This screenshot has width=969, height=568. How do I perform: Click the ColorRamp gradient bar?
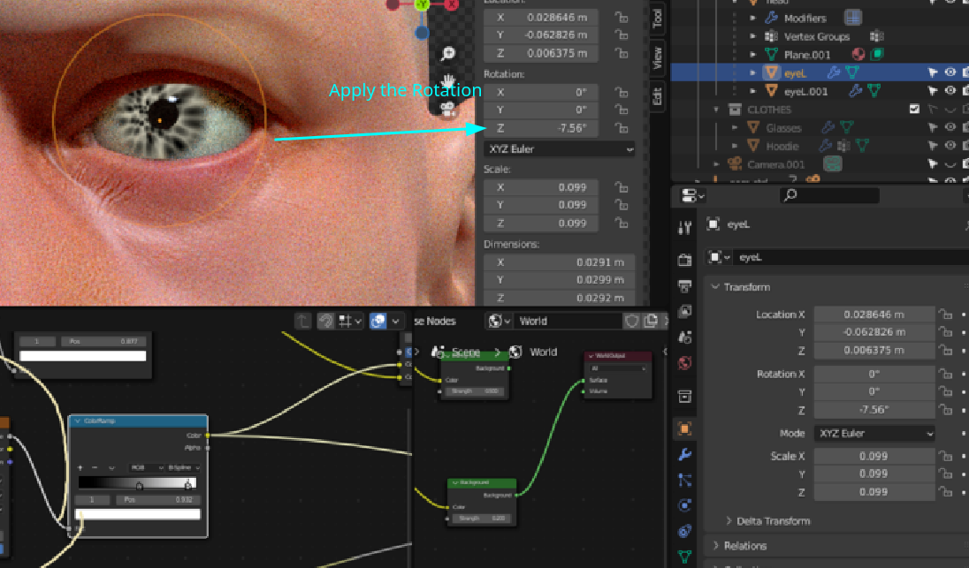[137, 483]
